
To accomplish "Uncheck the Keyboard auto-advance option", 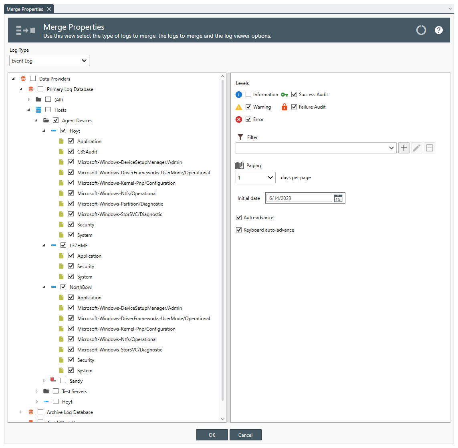I will pyautogui.click(x=239, y=230).
